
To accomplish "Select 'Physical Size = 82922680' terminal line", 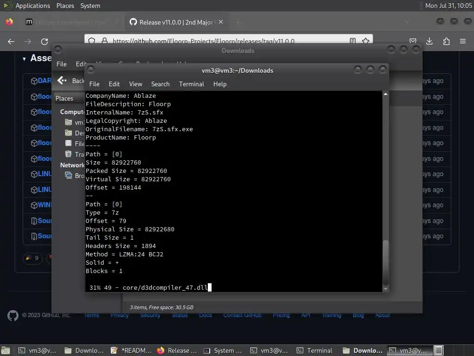I will click(x=130, y=229).
